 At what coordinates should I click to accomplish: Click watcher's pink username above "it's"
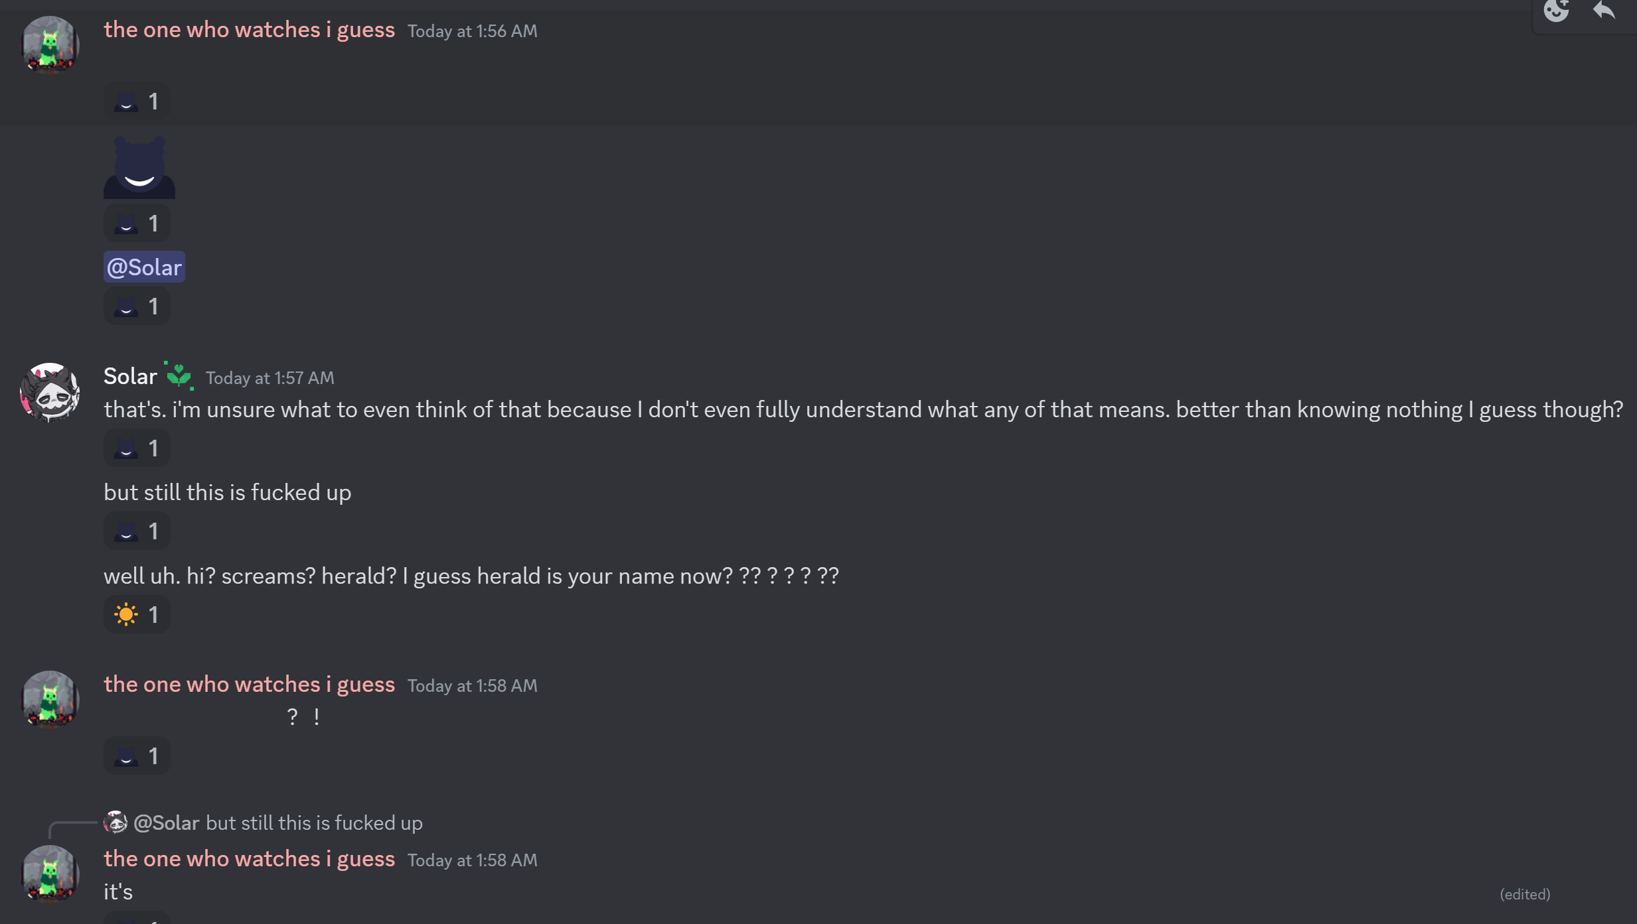[249, 858]
